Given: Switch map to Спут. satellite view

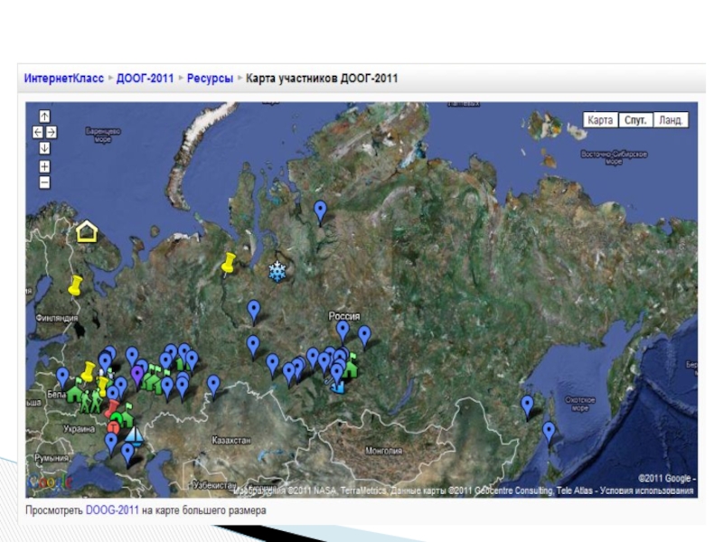Looking at the screenshot, I should tap(634, 120).
